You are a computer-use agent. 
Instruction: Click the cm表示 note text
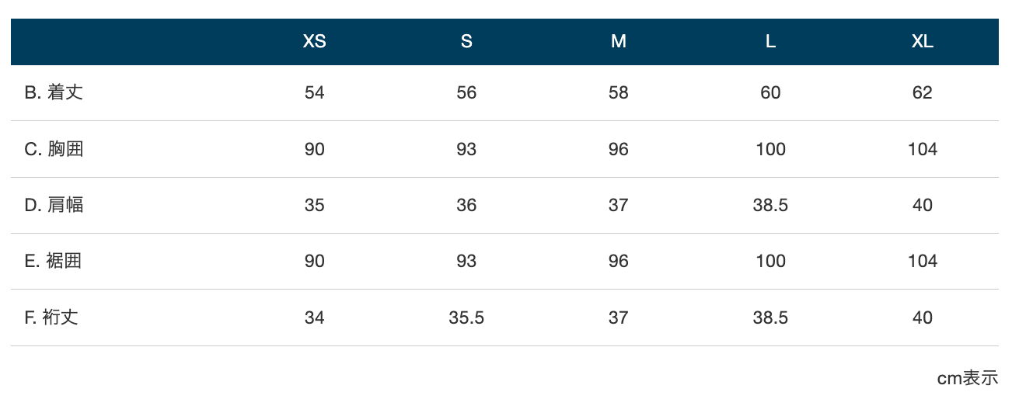click(x=968, y=378)
